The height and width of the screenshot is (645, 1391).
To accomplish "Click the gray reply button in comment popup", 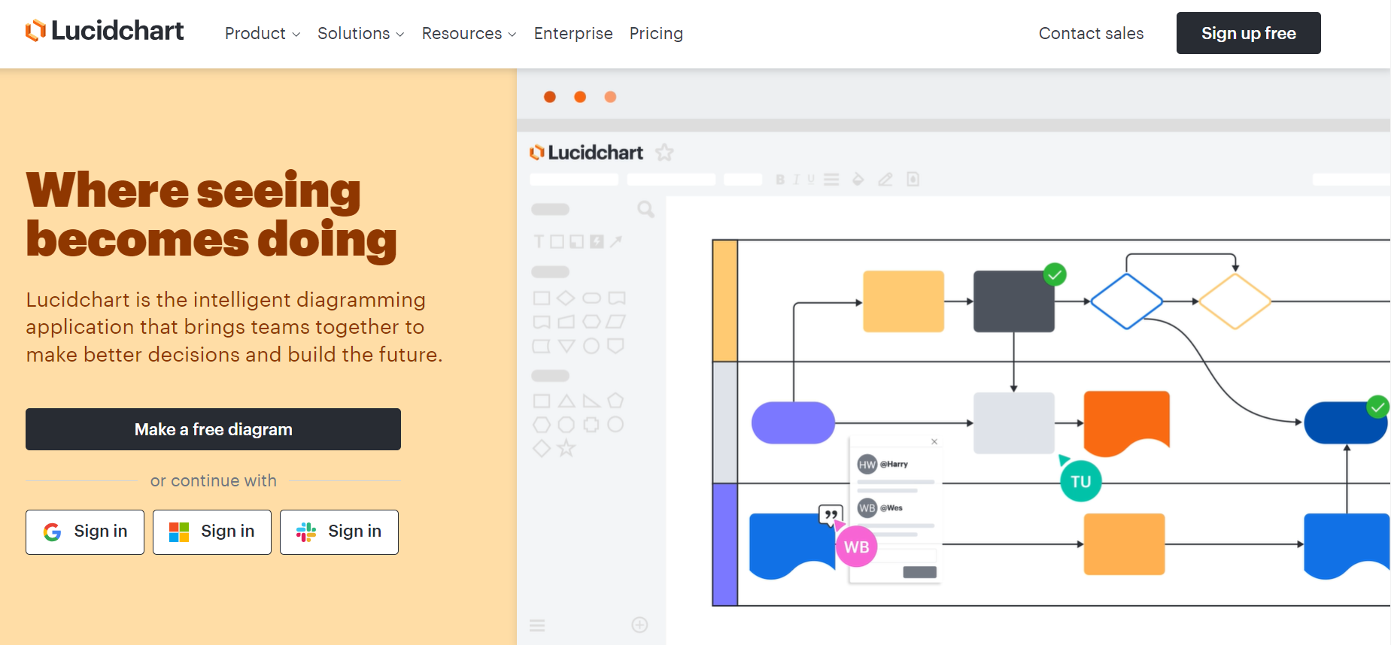I will coord(919,572).
